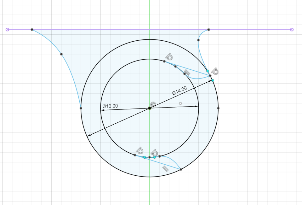The height and width of the screenshot is (205, 302).
Task: Click the parallel constraint icon on the upper arc
Action: coord(187,72)
